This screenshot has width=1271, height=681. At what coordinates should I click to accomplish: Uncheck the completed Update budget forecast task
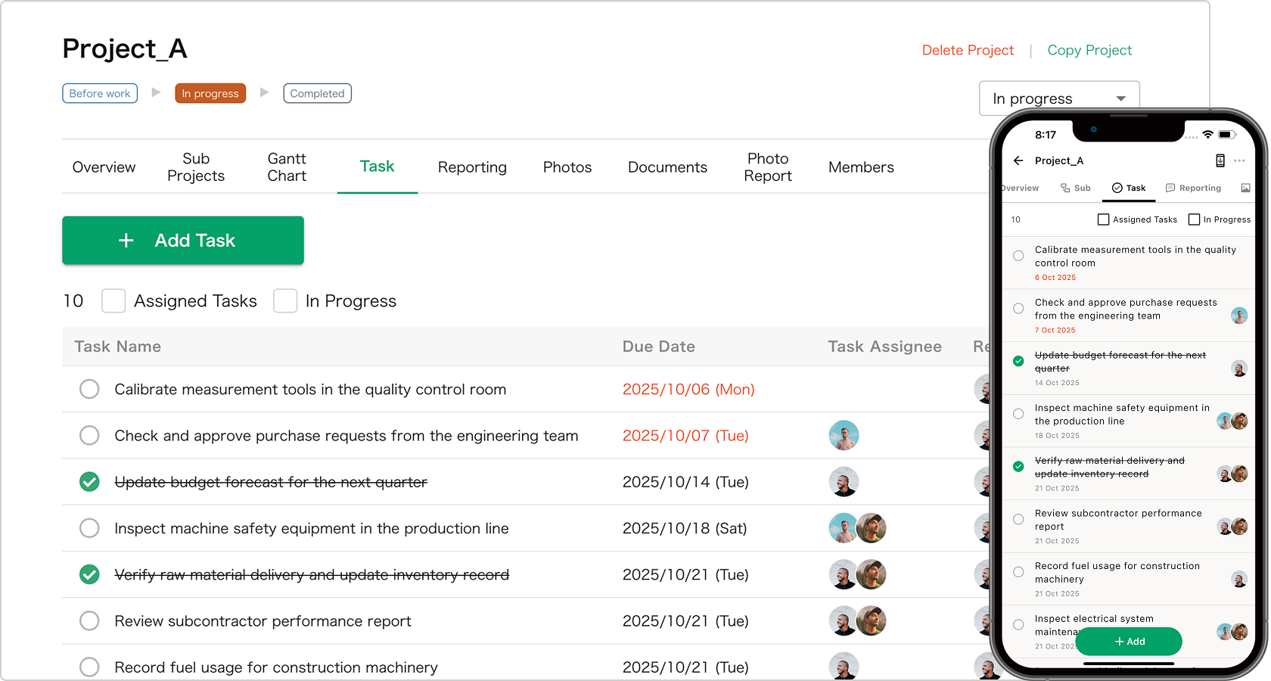click(x=89, y=482)
